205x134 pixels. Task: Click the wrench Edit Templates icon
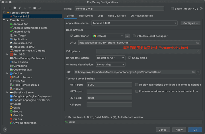point(20,8)
